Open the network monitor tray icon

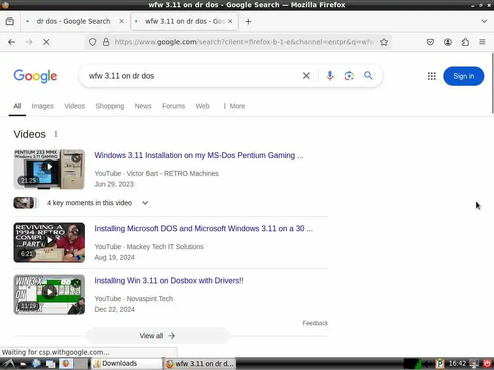click(x=474, y=364)
